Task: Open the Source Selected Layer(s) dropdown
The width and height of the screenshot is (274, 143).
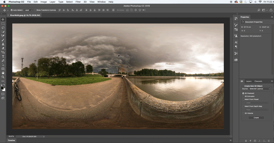Action: click(259, 89)
